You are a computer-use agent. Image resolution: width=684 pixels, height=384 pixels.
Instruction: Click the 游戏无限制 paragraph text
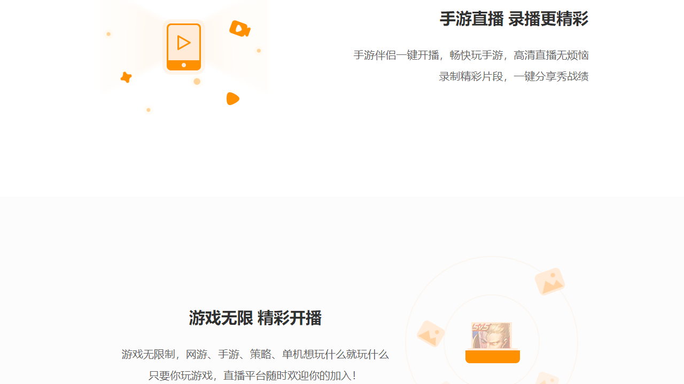[255, 355]
